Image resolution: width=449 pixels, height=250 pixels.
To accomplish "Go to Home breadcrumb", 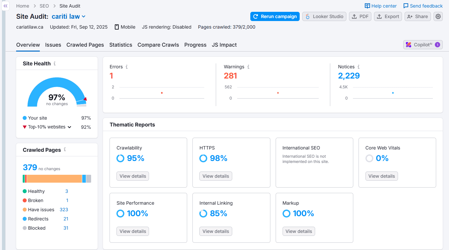I will pos(23,6).
